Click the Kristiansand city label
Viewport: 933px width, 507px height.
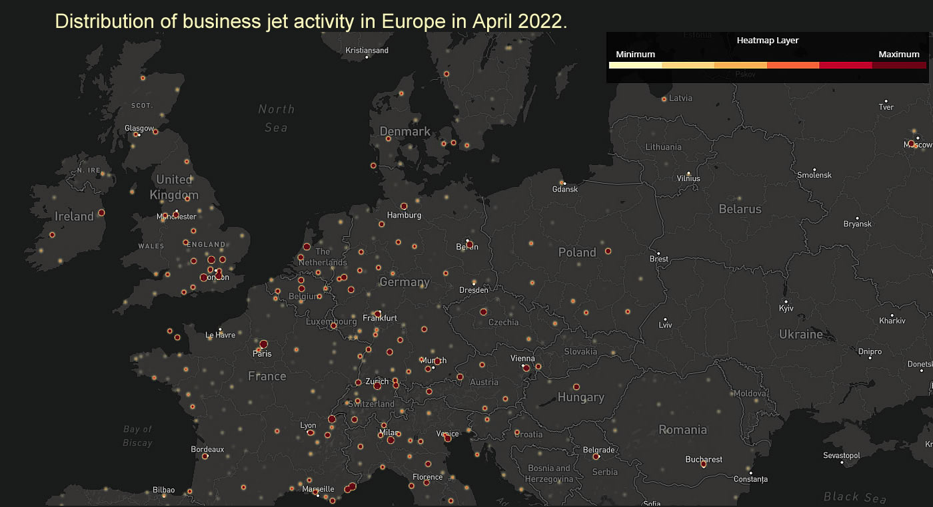point(367,51)
